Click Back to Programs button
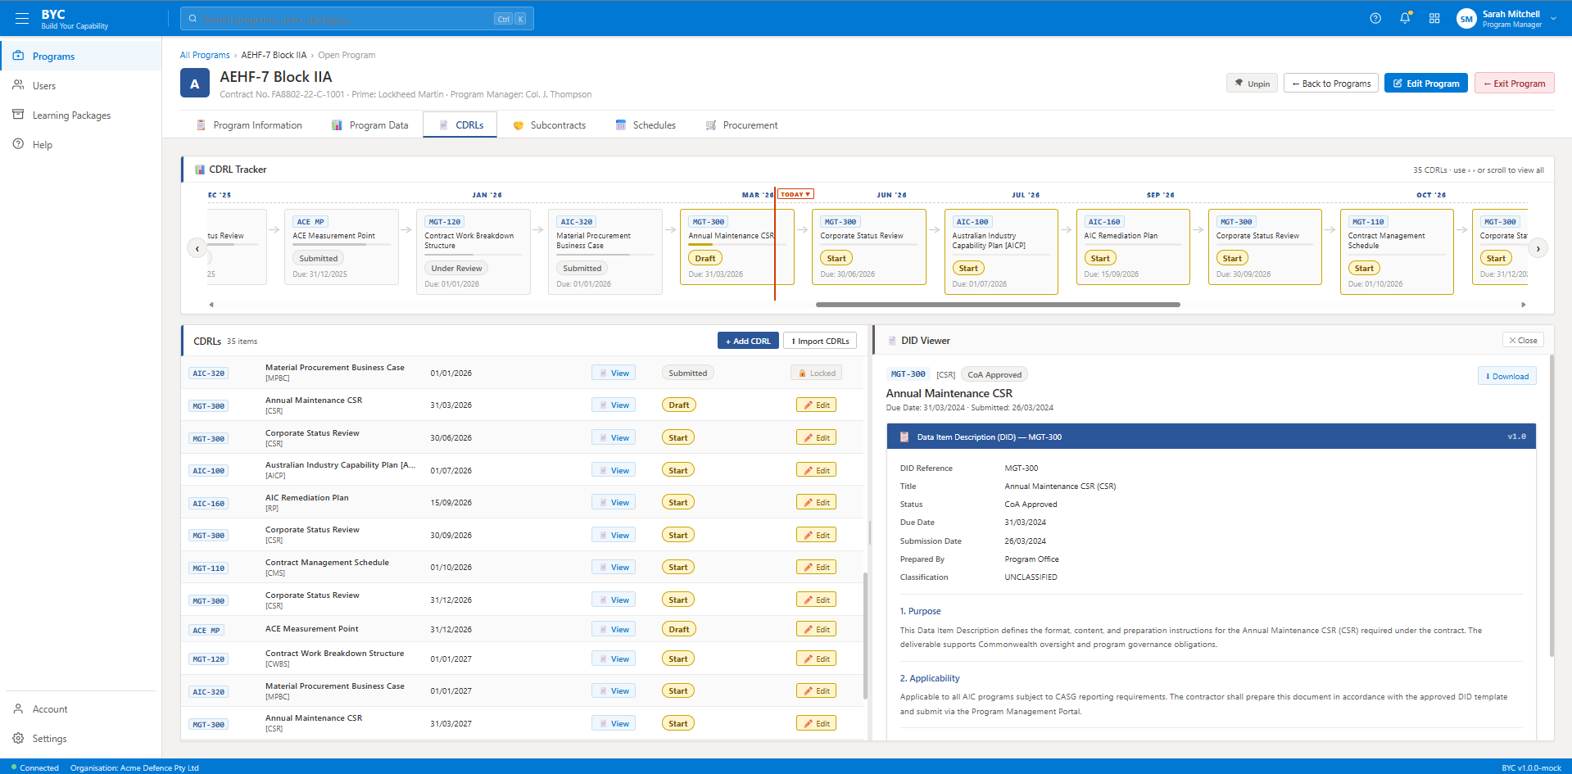This screenshot has width=1572, height=774. [1331, 84]
